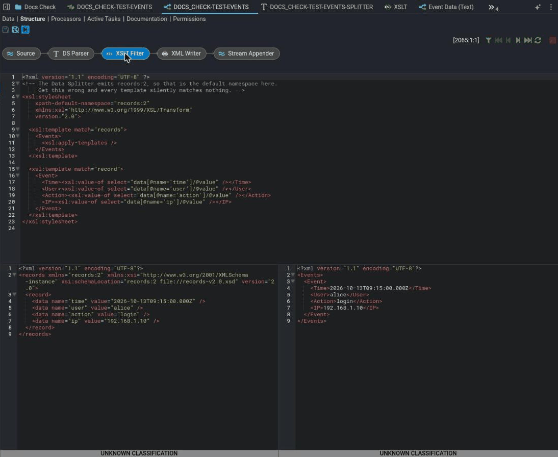Collapse the comment fold at line 2

pos(17,83)
